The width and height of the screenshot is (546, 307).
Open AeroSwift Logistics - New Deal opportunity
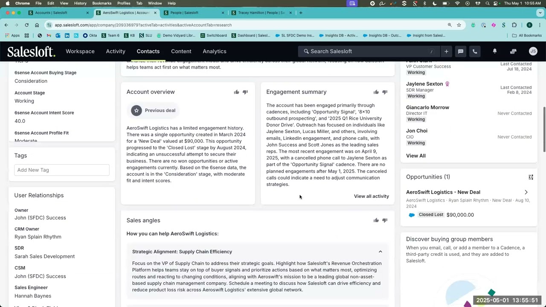[x=443, y=192]
